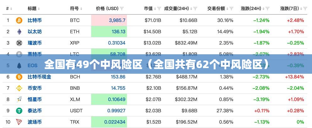Click the XRP symbol cell
Image resolution: width=312 pixels, height=128 pixels.
tap(74, 43)
